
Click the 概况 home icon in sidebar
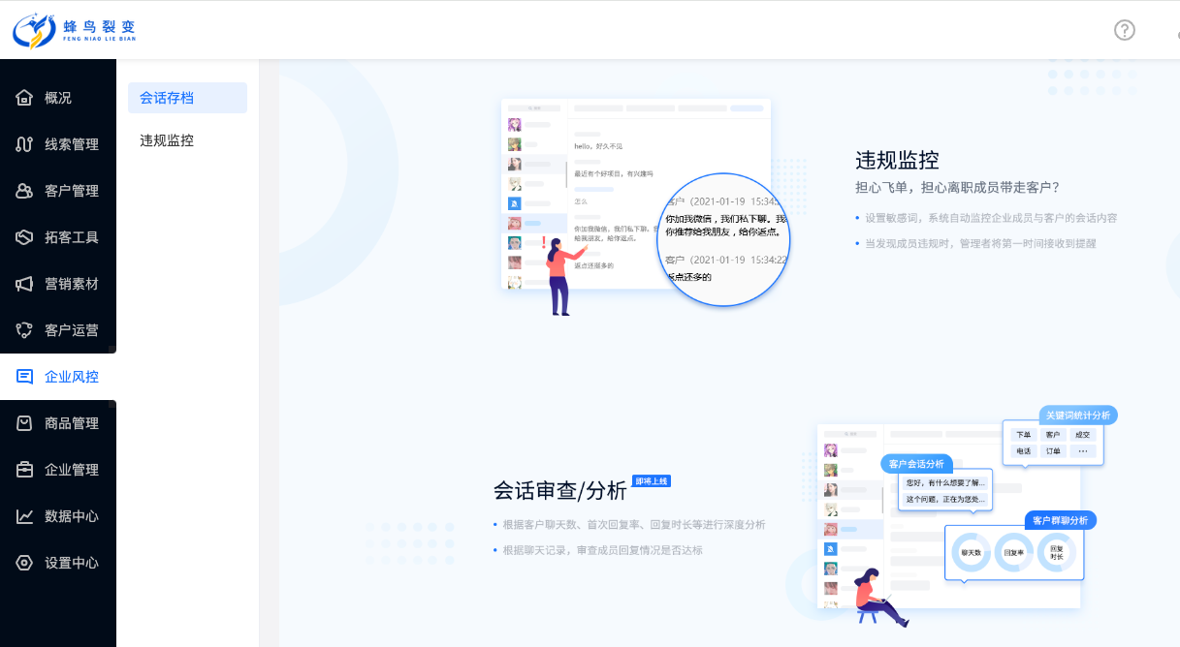point(25,98)
